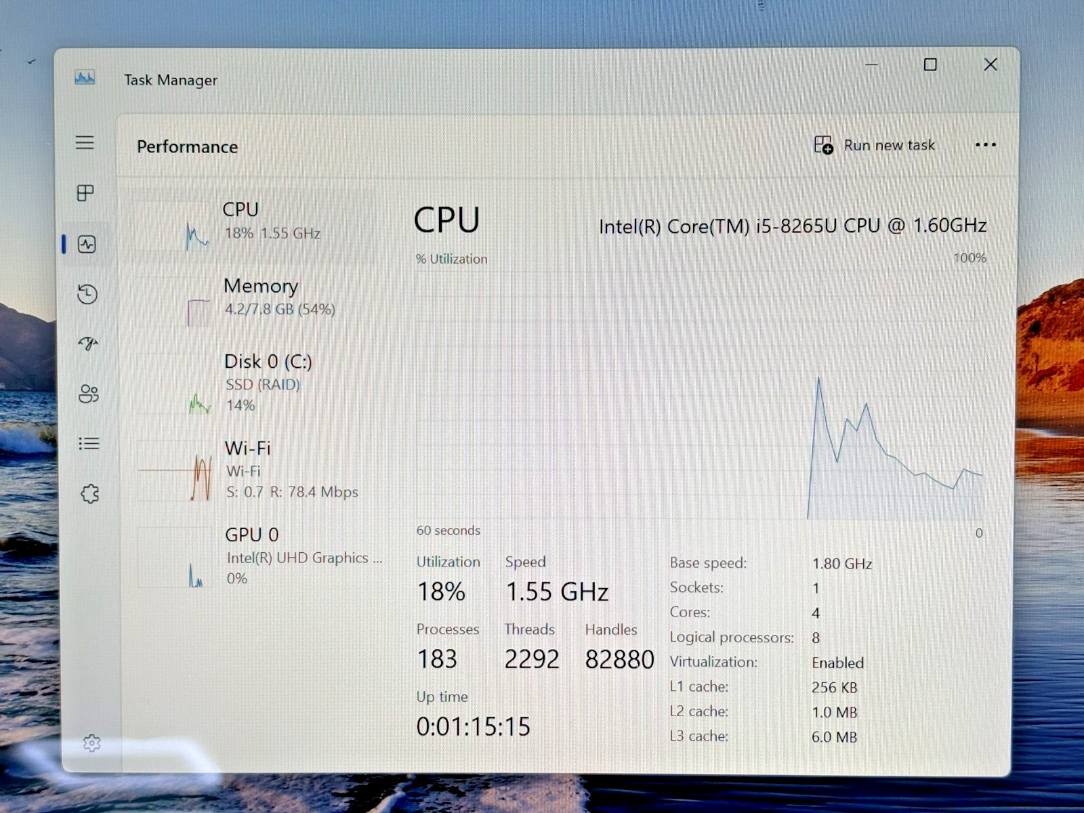Image resolution: width=1084 pixels, height=813 pixels.
Task: Click the Threads count 2292
Action: pos(532,659)
